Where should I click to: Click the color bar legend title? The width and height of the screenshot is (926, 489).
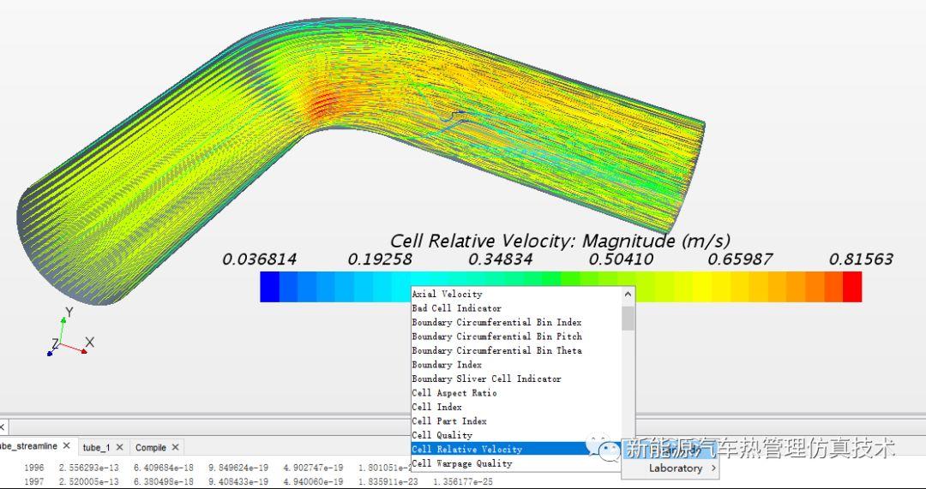(x=561, y=241)
